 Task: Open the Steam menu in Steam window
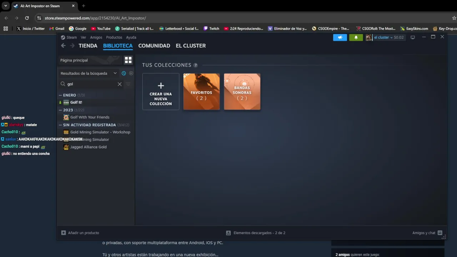(69, 37)
